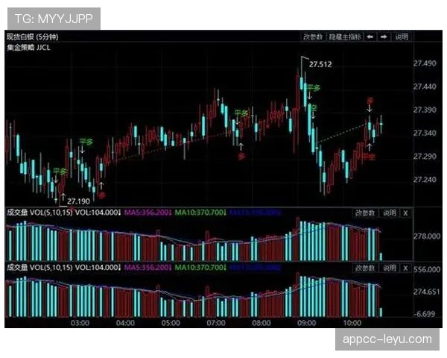447x358 pixels.
Task: Click the left arrow button in chart header
Action: tap(370, 36)
